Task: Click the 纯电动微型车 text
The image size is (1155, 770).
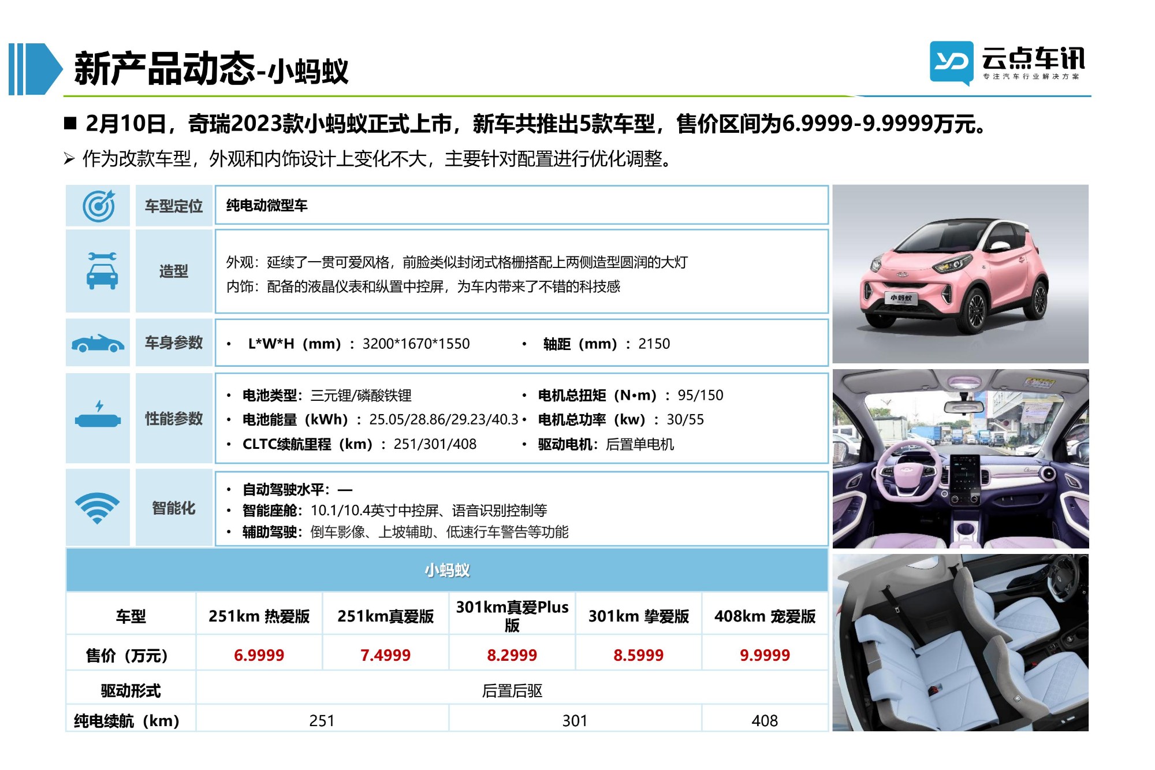Action: pos(267,205)
